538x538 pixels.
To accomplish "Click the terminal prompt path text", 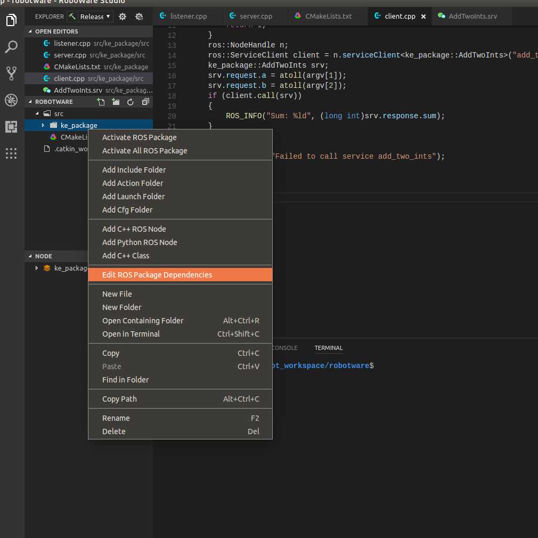I will click(321, 366).
